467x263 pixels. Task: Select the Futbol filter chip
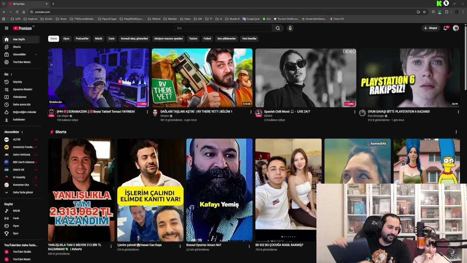tap(207, 38)
